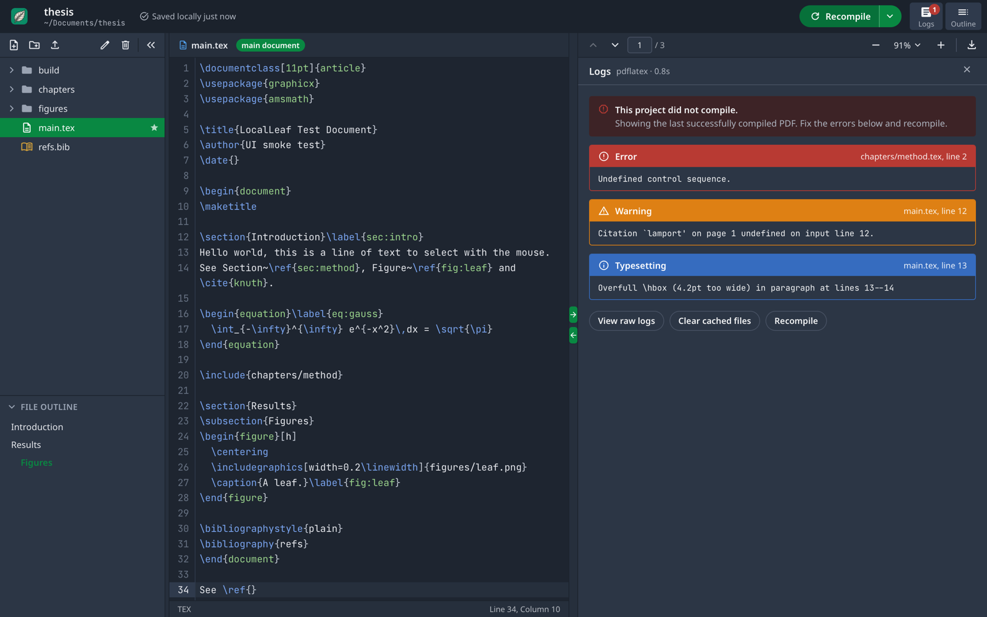Click the upload file icon
This screenshot has height=617, width=987.
pos(55,45)
